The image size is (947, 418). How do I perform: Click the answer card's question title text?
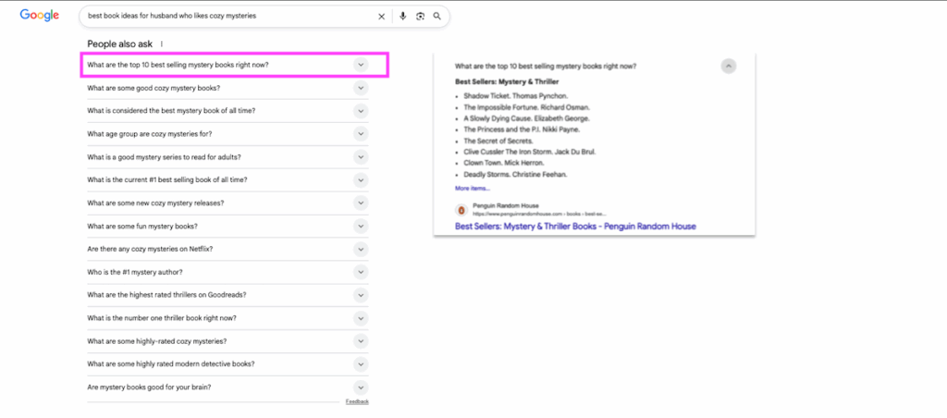(545, 67)
